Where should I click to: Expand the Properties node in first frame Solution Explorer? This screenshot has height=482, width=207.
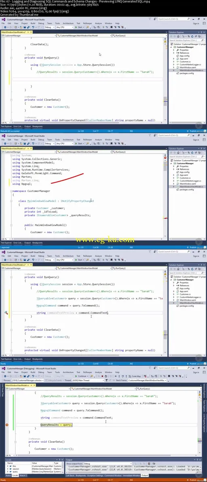point(173,50)
